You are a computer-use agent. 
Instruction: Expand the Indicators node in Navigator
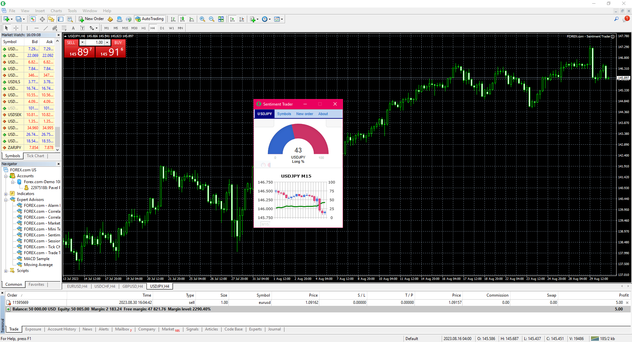point(6,193)
